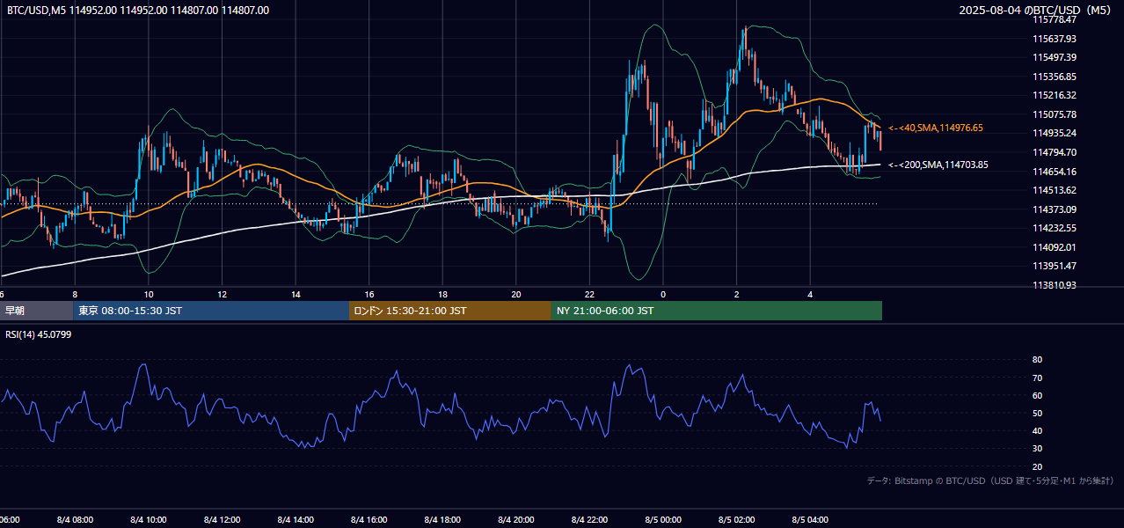Click price axis value 114794.70
The image size is (1124, 528).
[x=1055, y=152]
